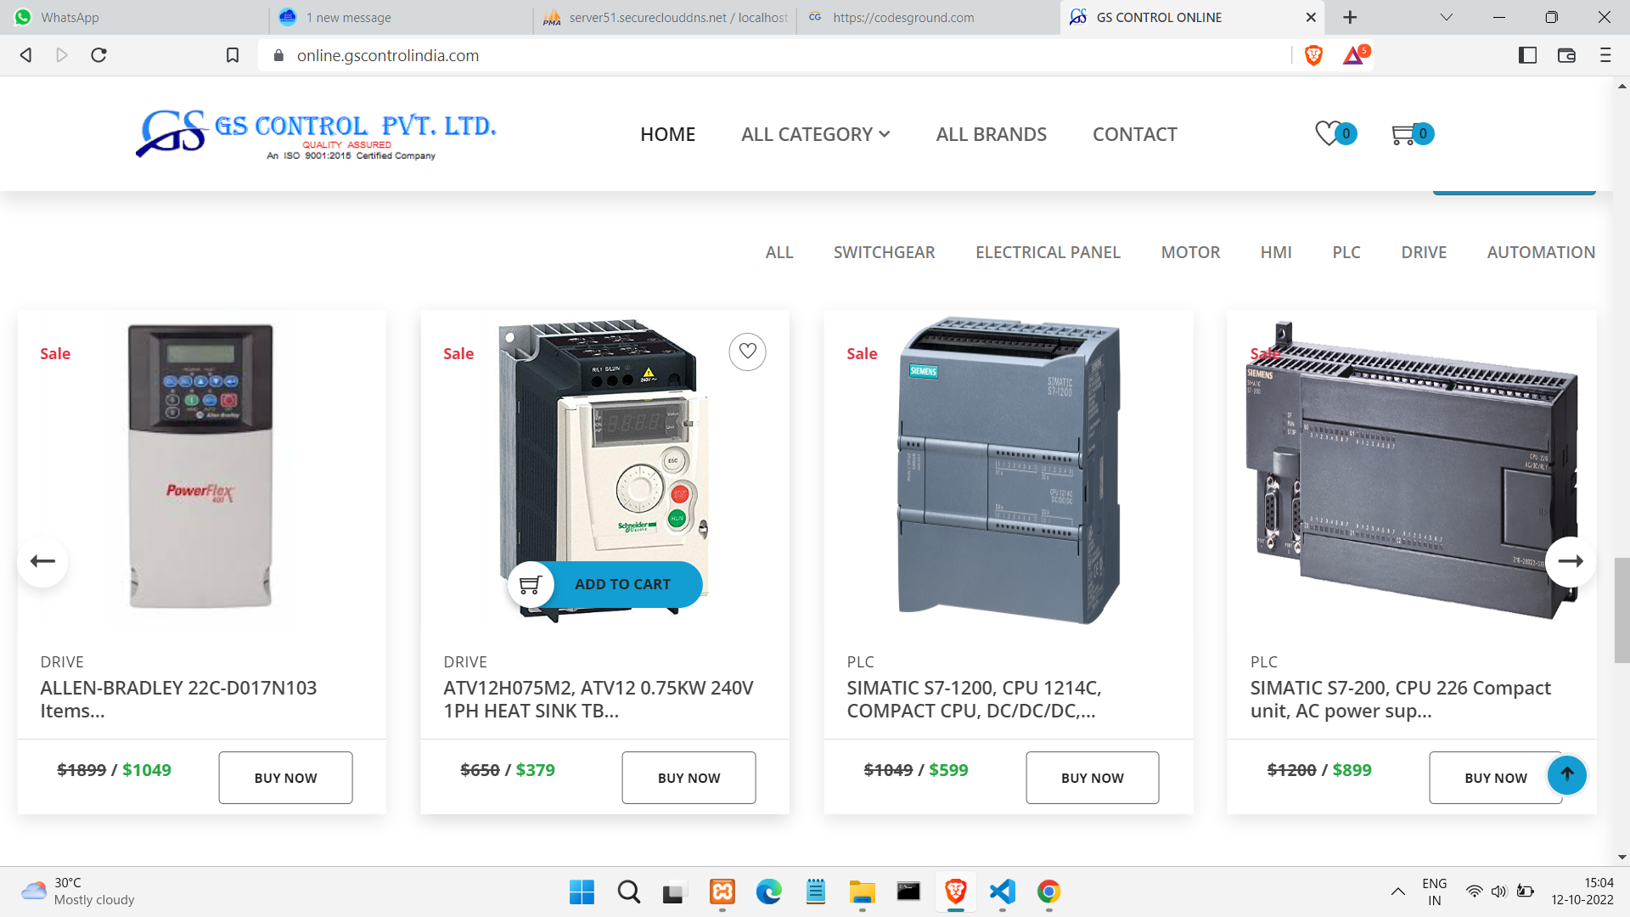Image resolution: width=1630 pixels, height=917 pixels.
Task: Buy now the Allen-Bradley 22C-D017N103
Action: point(285,778)
